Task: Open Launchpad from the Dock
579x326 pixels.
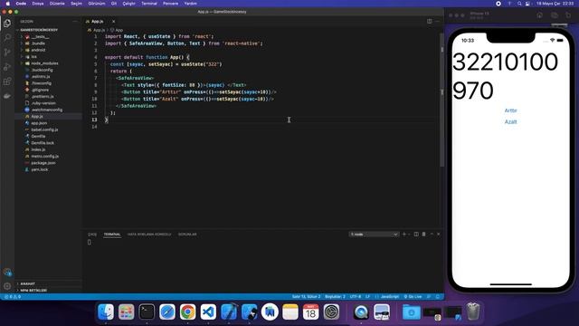Action: coord(127,312)
